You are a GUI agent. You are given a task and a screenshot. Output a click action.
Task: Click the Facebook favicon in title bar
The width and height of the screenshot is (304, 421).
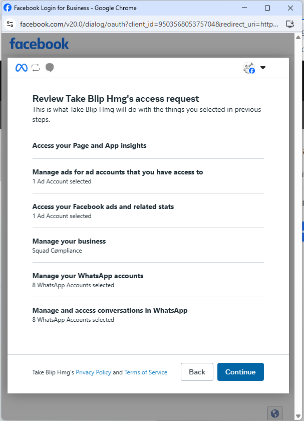8,8
